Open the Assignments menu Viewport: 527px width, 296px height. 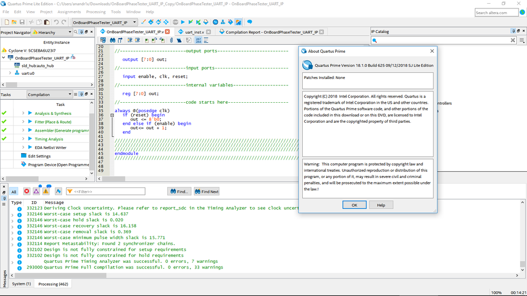coord(69,12)
